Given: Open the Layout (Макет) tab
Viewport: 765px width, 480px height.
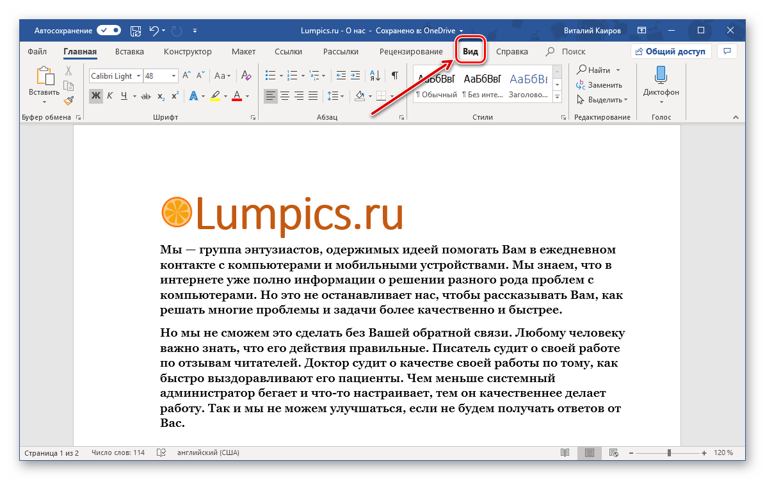Looking at the screenshot, I should pyautogui.click(x=243, y=51).
